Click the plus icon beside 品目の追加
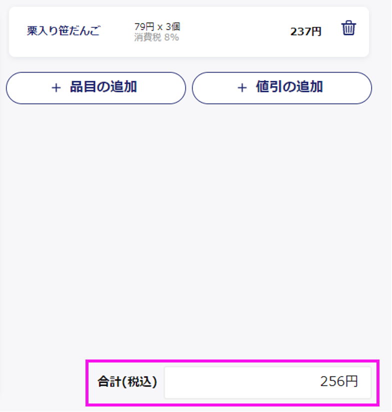 click(56, 88)
